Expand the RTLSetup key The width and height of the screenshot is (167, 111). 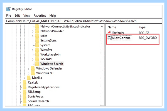click(20, 92)
